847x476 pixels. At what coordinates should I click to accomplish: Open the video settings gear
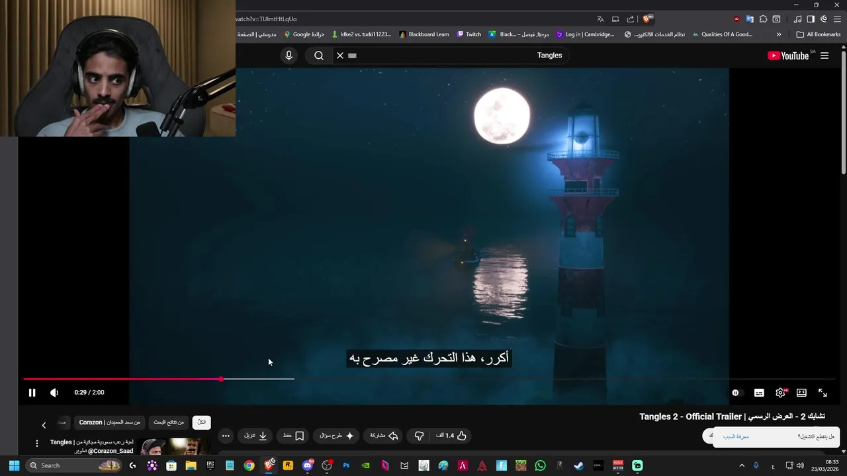(780, 393)
